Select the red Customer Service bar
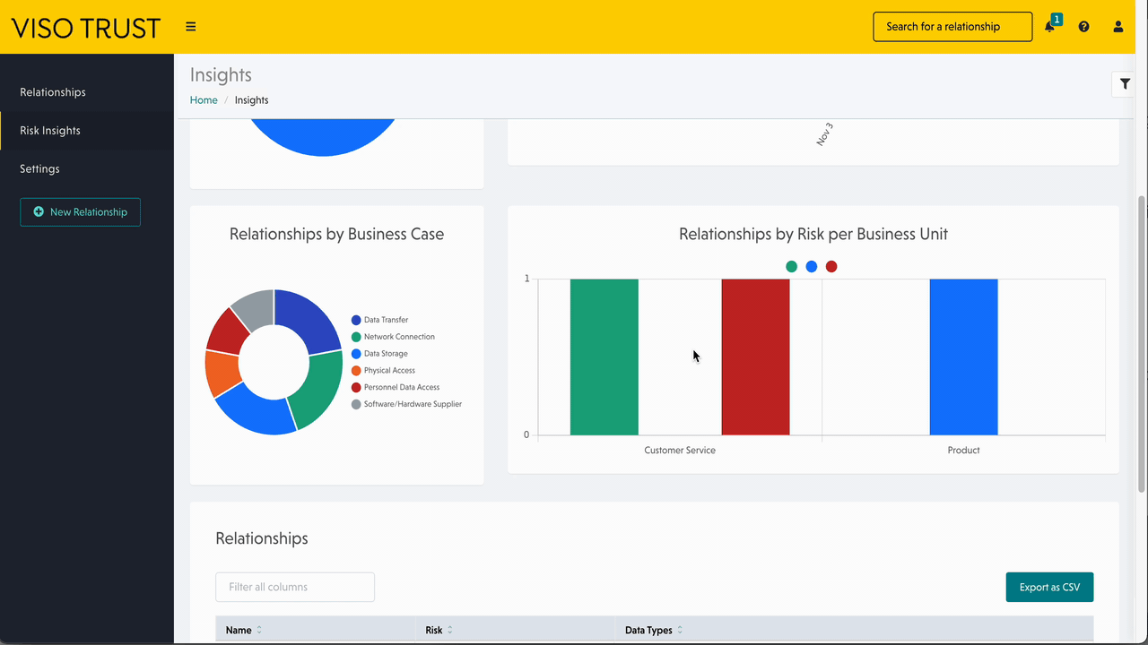The width and height of the screenshot is (1148, 645). [x=756, y=357]
